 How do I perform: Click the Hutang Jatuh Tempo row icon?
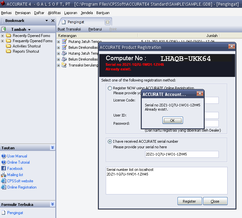pyautogui.click(x=64, y=53)
